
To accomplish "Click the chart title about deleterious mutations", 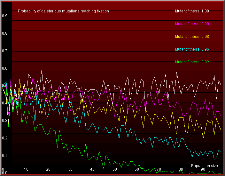I will click(63, 11).
